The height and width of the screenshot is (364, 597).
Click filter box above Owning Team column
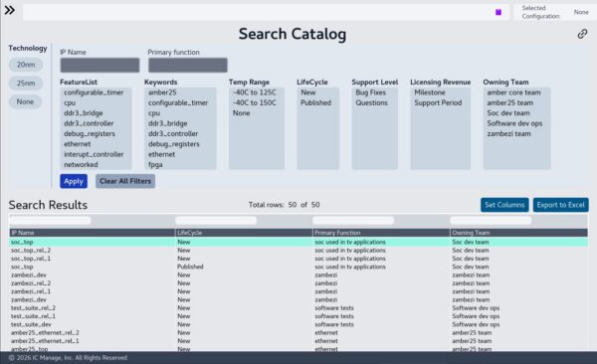point(491,221)
